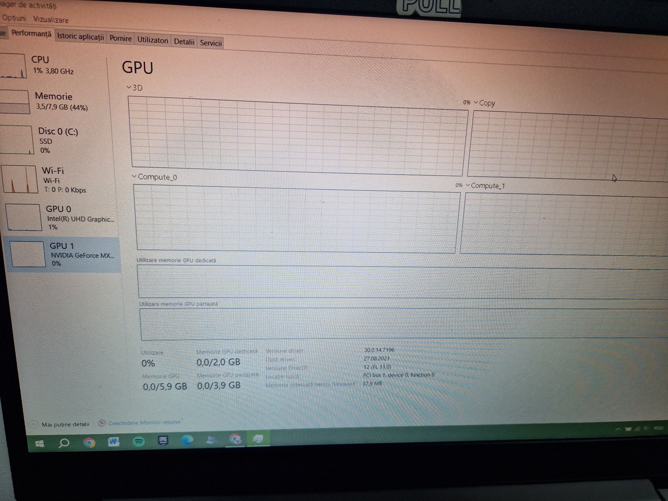Click the Wi-Fi mini graph thumbnail
Viewport: 668px width, 501px height.
coord(20,179)
